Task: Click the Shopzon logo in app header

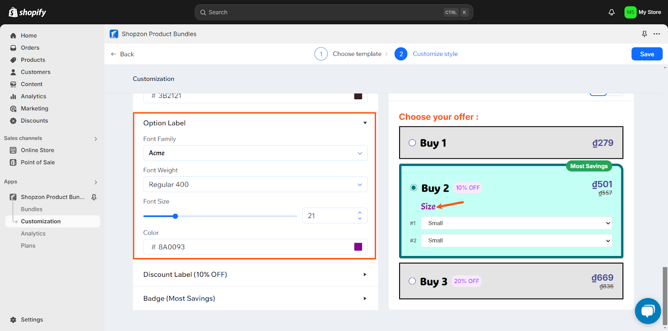Action: pos(114,34)
